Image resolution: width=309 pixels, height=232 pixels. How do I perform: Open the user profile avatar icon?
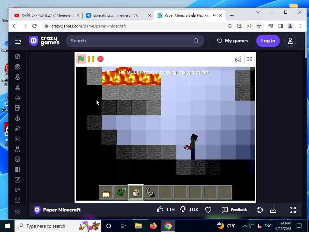[x=290, y=41]
